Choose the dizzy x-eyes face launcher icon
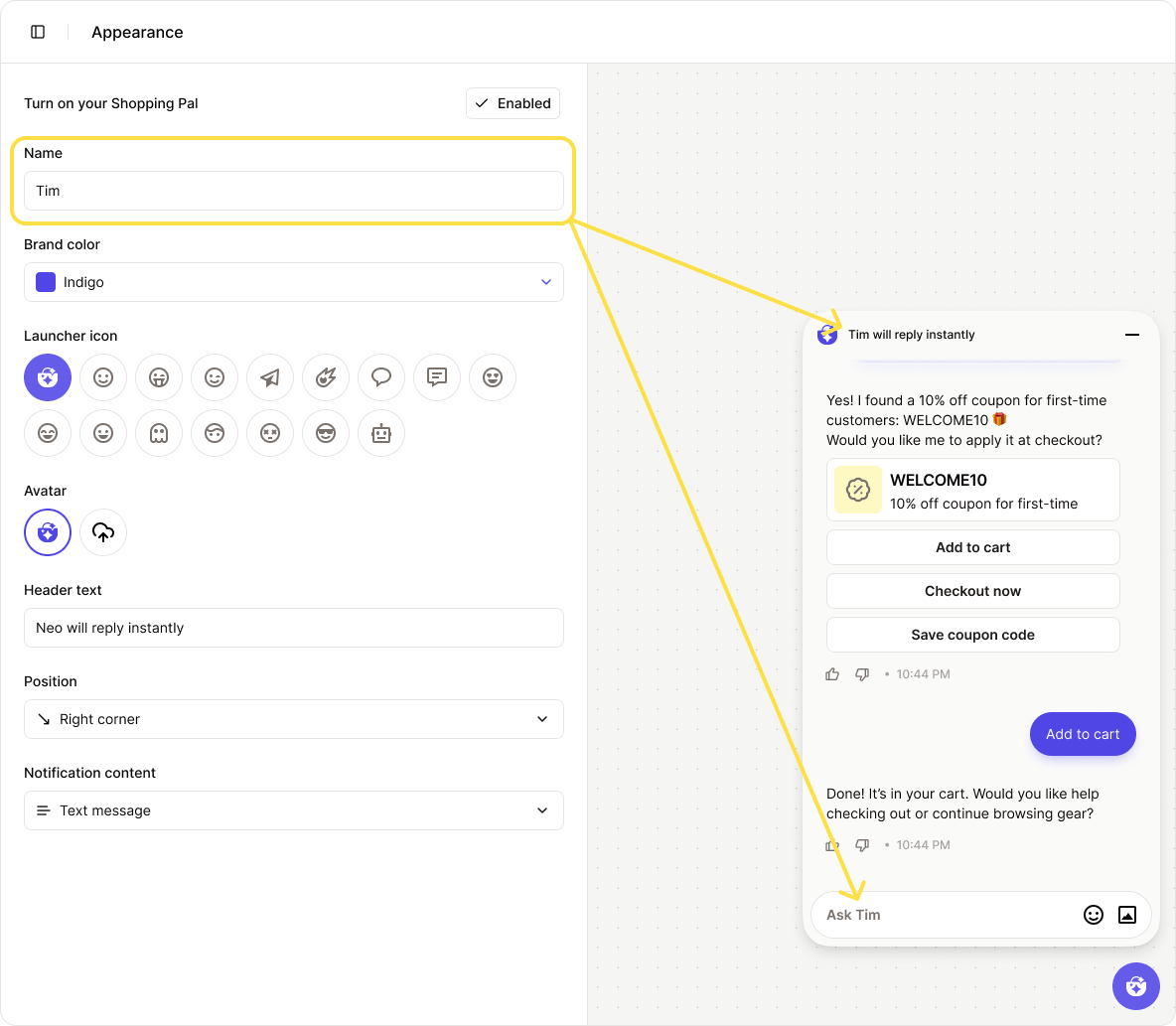This screenshot has width=1176, height=1026. [x=270, y=433]
